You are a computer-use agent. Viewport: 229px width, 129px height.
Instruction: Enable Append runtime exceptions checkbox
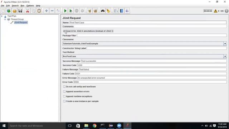[x=64, y=96]
